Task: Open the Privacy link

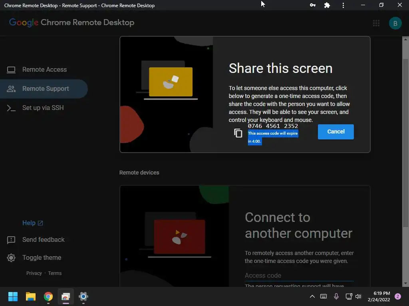Action: pos(34,273)
